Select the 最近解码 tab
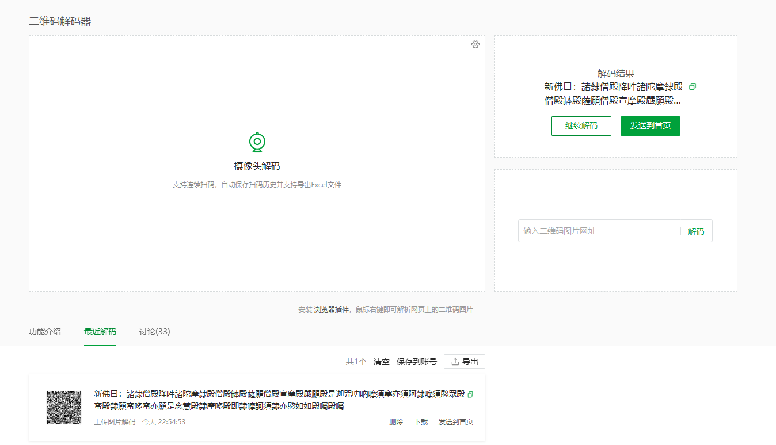This screenshot has height=445, width=776. click(x=100, y=332)
